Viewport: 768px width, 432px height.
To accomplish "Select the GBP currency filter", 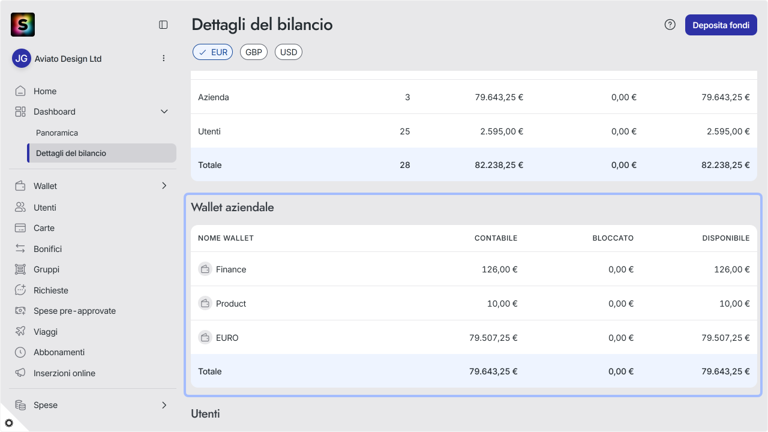I will pyautogui.click(x=254, y=52).
